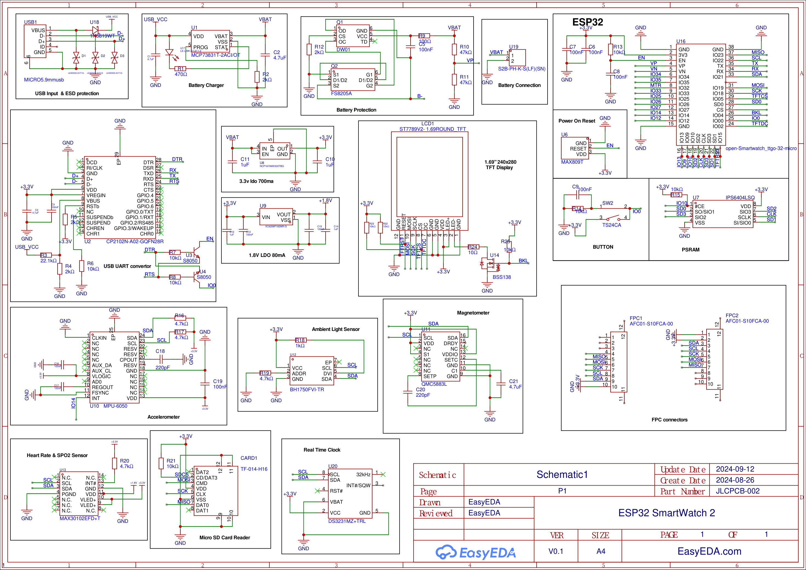Click the 'PSRAM' section label

[690, 249]
